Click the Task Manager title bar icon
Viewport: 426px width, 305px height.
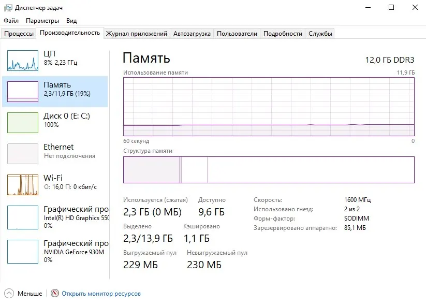pyautogui.click(x=8, y=8)
